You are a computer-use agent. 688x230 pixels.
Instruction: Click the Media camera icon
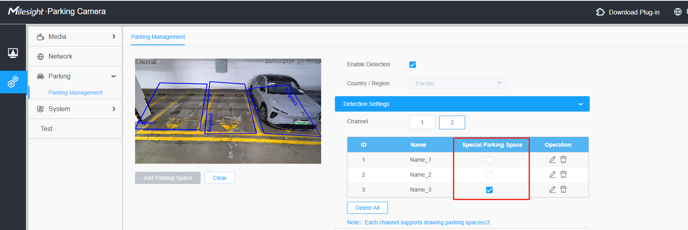pos(40,37)
